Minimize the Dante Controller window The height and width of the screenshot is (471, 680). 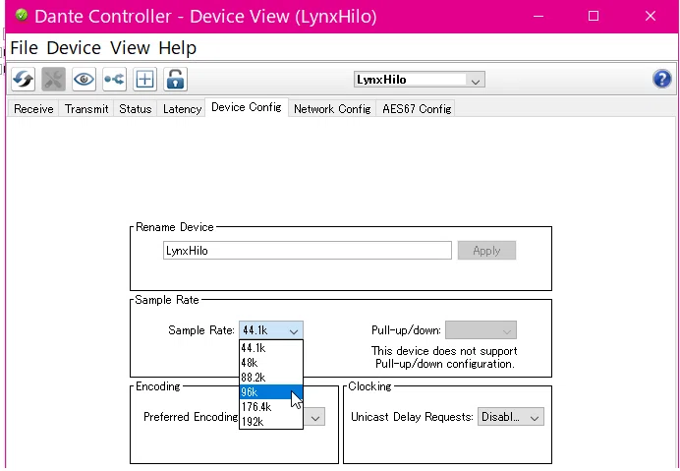[538, 16]
